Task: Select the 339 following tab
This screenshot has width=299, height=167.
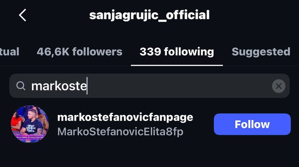Action: (177, 52)
